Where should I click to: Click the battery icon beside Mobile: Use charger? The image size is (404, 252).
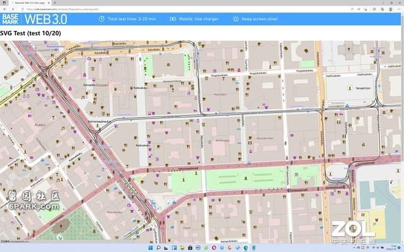point(172,19)
